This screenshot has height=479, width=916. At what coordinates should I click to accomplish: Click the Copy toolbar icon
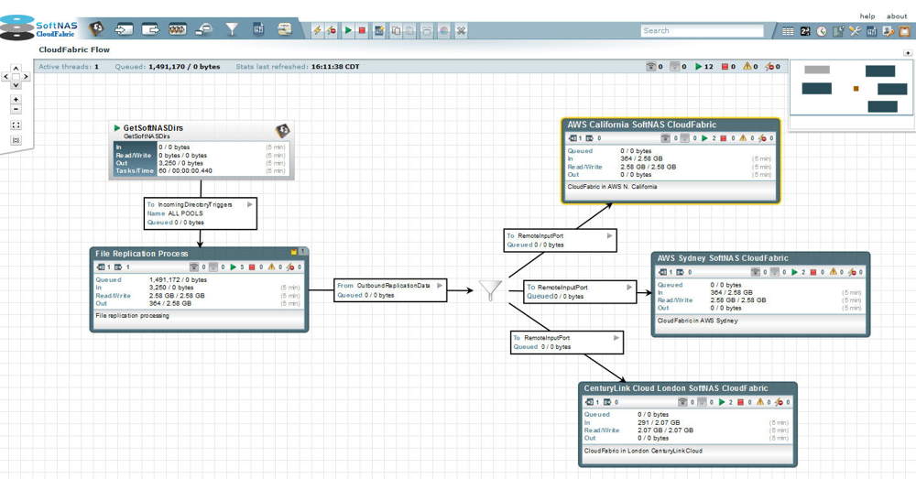pos(396,30)
